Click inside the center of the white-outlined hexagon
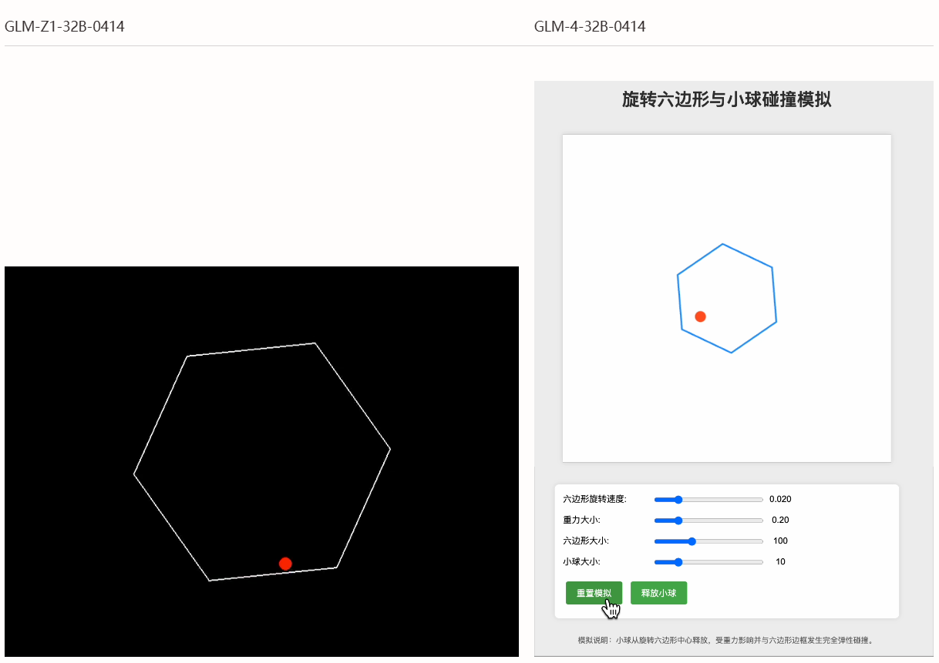 pyautogui.click(x=262, y=461)
